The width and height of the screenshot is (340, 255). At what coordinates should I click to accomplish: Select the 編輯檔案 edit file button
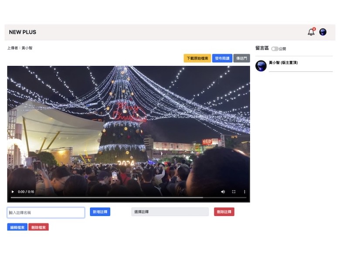coord(17,227)
